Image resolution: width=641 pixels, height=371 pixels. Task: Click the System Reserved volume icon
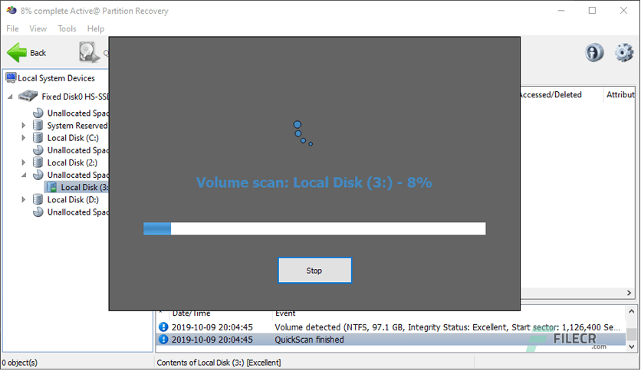pos(38,125)
